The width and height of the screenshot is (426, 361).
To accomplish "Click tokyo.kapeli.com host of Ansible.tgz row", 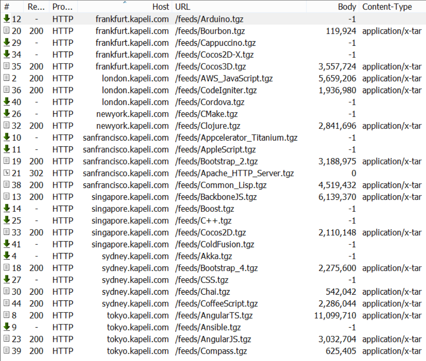I will (x=138, y=327).
